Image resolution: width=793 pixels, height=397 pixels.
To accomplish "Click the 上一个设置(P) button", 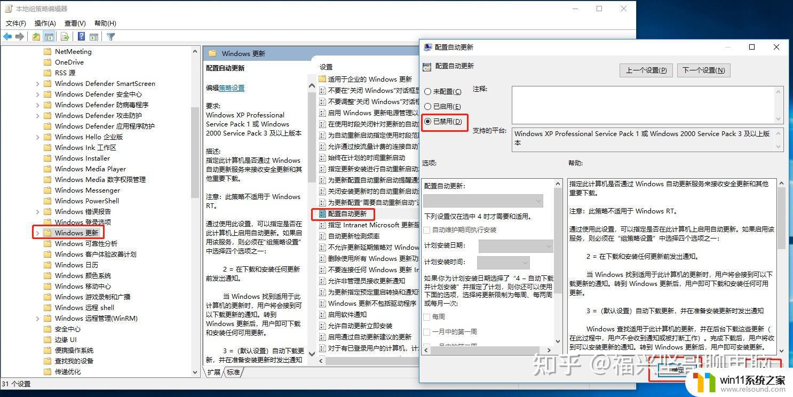I will 646,70.
